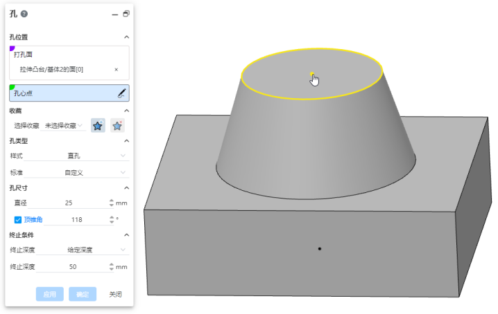Open the 样式 dropdown showing 直孔

coord(83,156)
